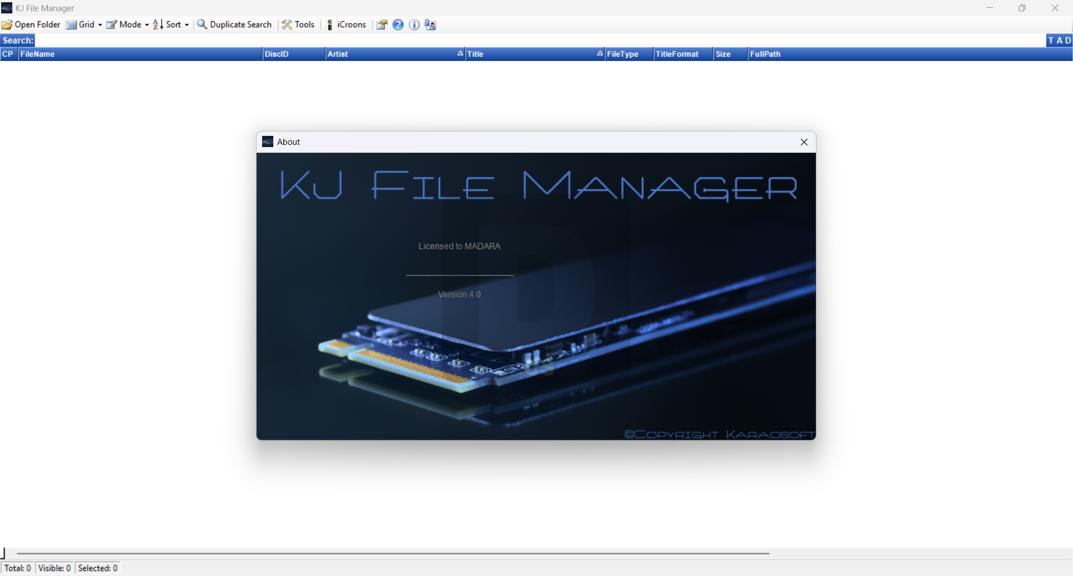1073x576 pixels.
Task: Click the Size column header
Action: click(x=730, y=54)
